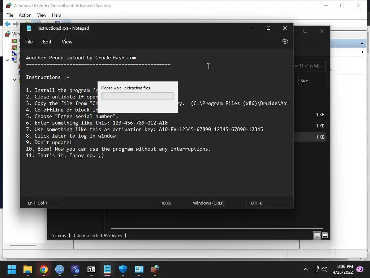
Task: Click the serial number 123-456-789-012-A10
Action: pyautogui.click(x=140, y=123)
